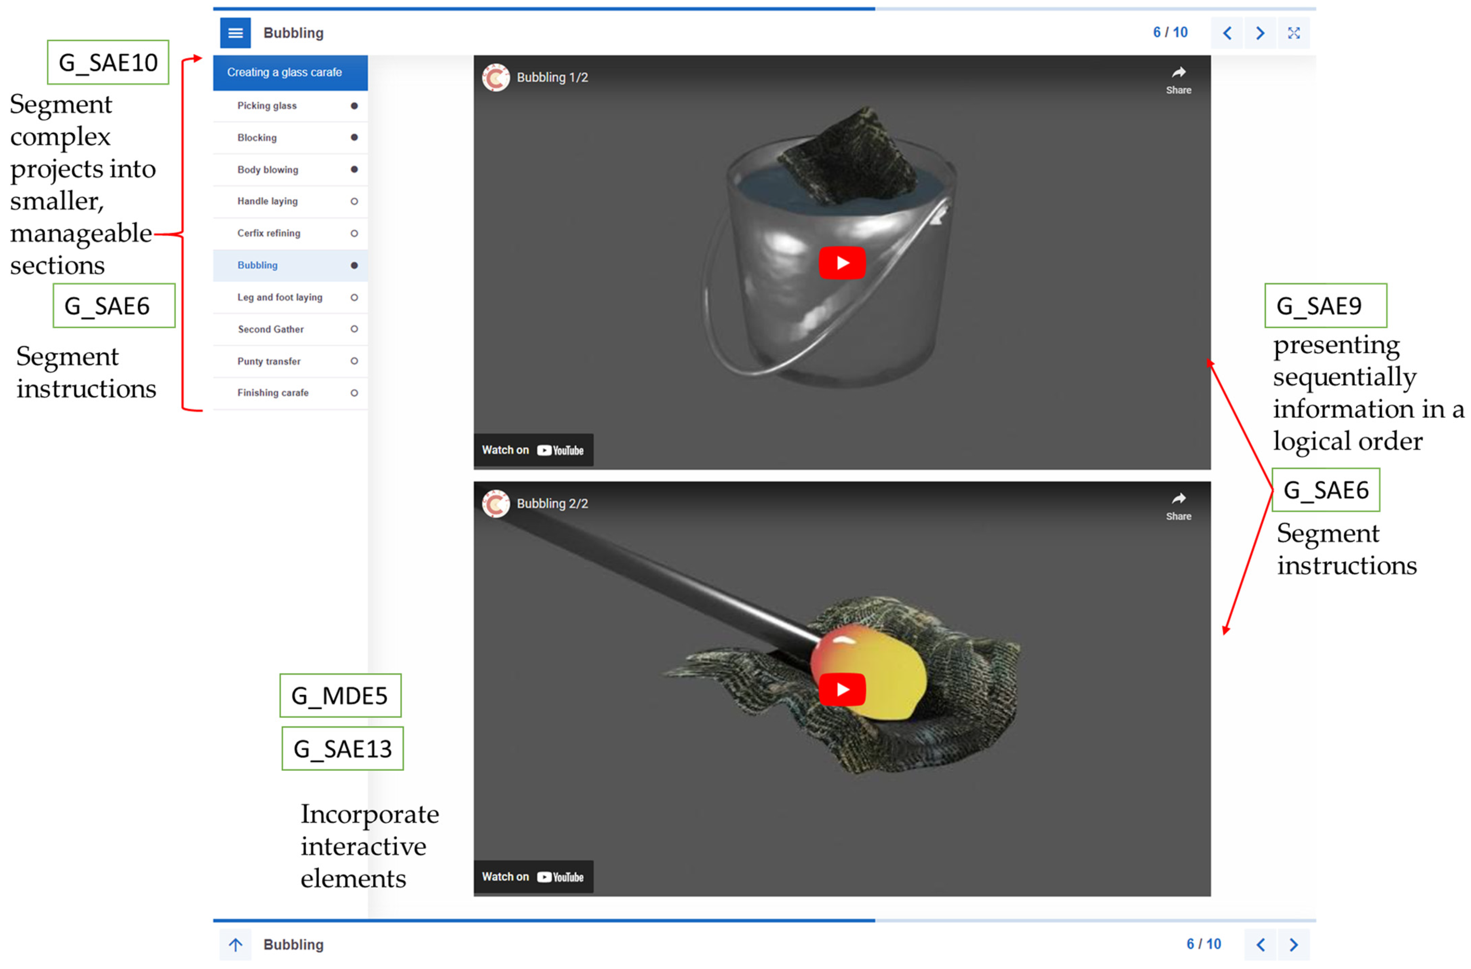
Task: Go to Finishing carafe chapter
Action: [273, 393]
